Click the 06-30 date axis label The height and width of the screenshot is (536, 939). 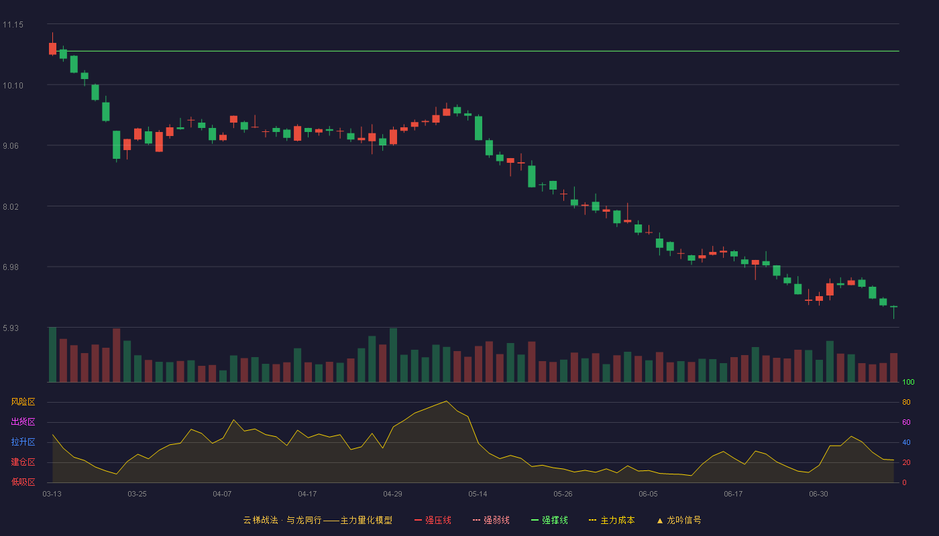click(818, 494)
